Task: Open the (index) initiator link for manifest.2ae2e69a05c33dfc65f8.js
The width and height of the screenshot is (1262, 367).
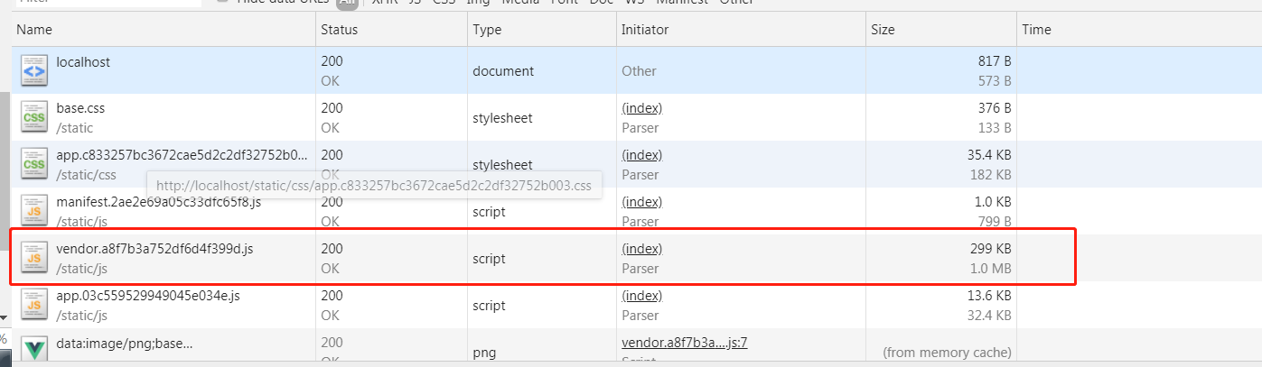Action: pos(642,202)
